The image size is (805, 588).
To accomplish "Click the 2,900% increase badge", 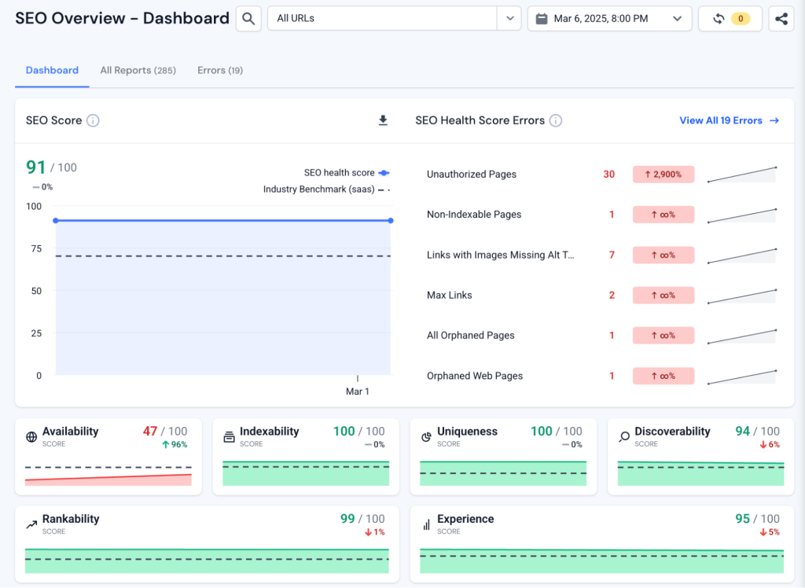I will click(663, 174).
